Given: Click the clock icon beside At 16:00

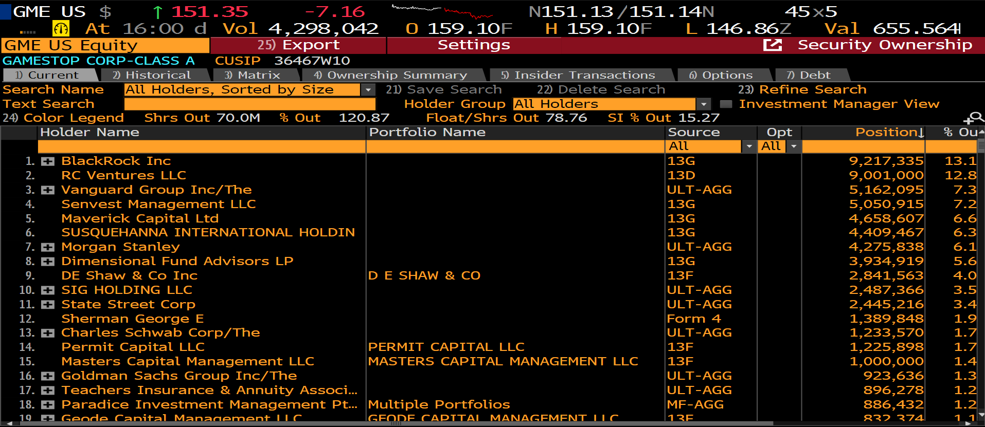Looking at the screenshot, I should click(61, 28).
